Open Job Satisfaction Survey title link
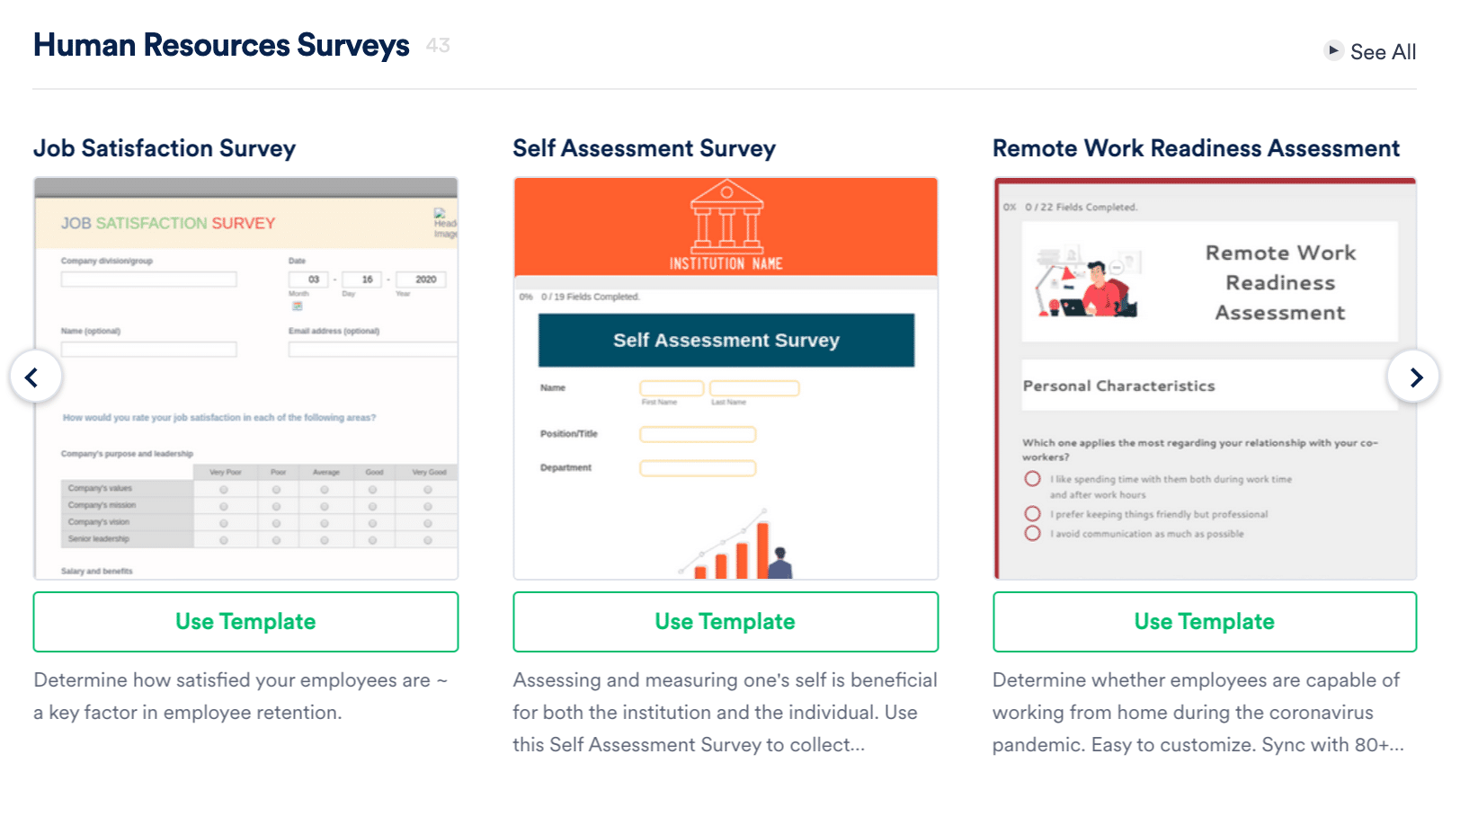Screen dimensions: 1478x834 coord(165,148)
